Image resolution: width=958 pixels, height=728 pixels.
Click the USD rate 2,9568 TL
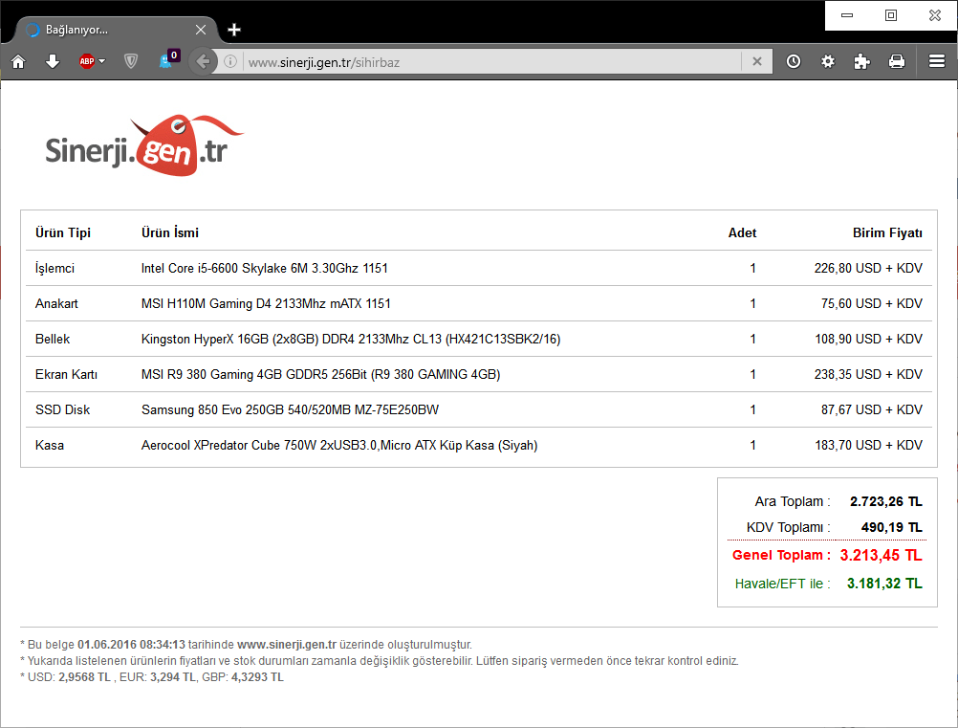(84, 677)
